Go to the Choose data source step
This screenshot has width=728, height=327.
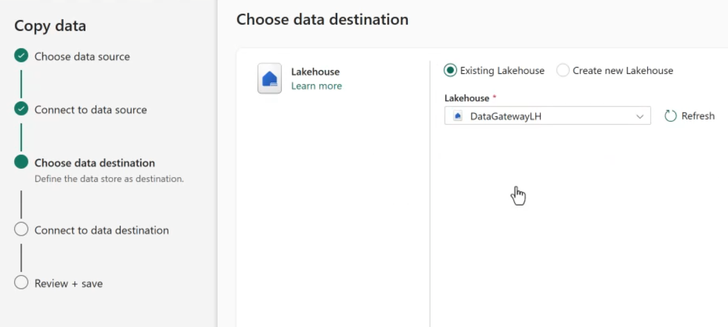82,57
